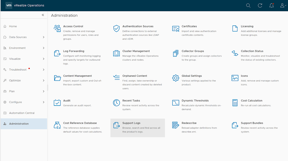Click the Access Control users icon
This screenshot has width=288, height=161.
(x=57, y=28)
